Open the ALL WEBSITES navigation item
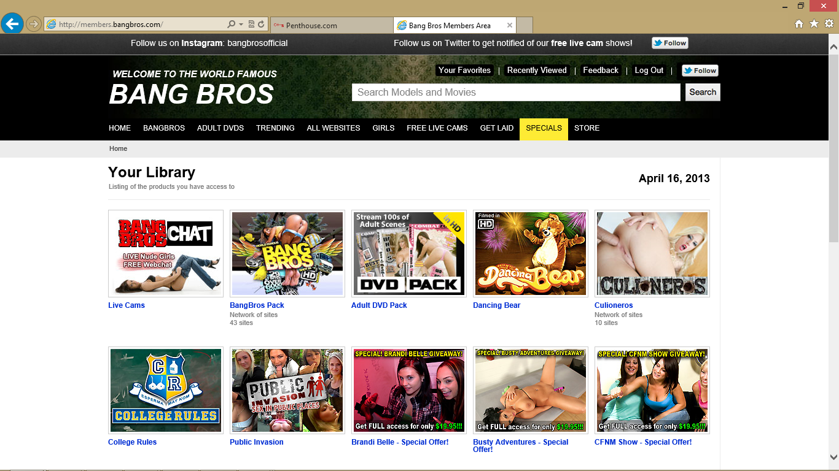Viewport: 839px width, 471px height. (x=334, y=128)
